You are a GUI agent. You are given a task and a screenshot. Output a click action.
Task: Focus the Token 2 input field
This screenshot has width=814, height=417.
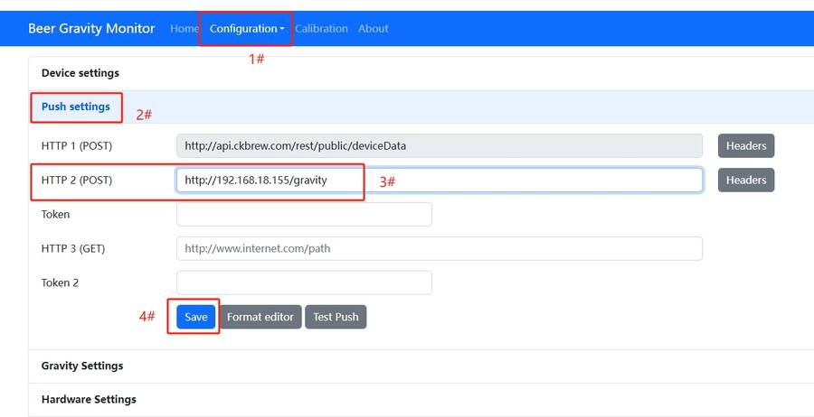pos(304,283)
